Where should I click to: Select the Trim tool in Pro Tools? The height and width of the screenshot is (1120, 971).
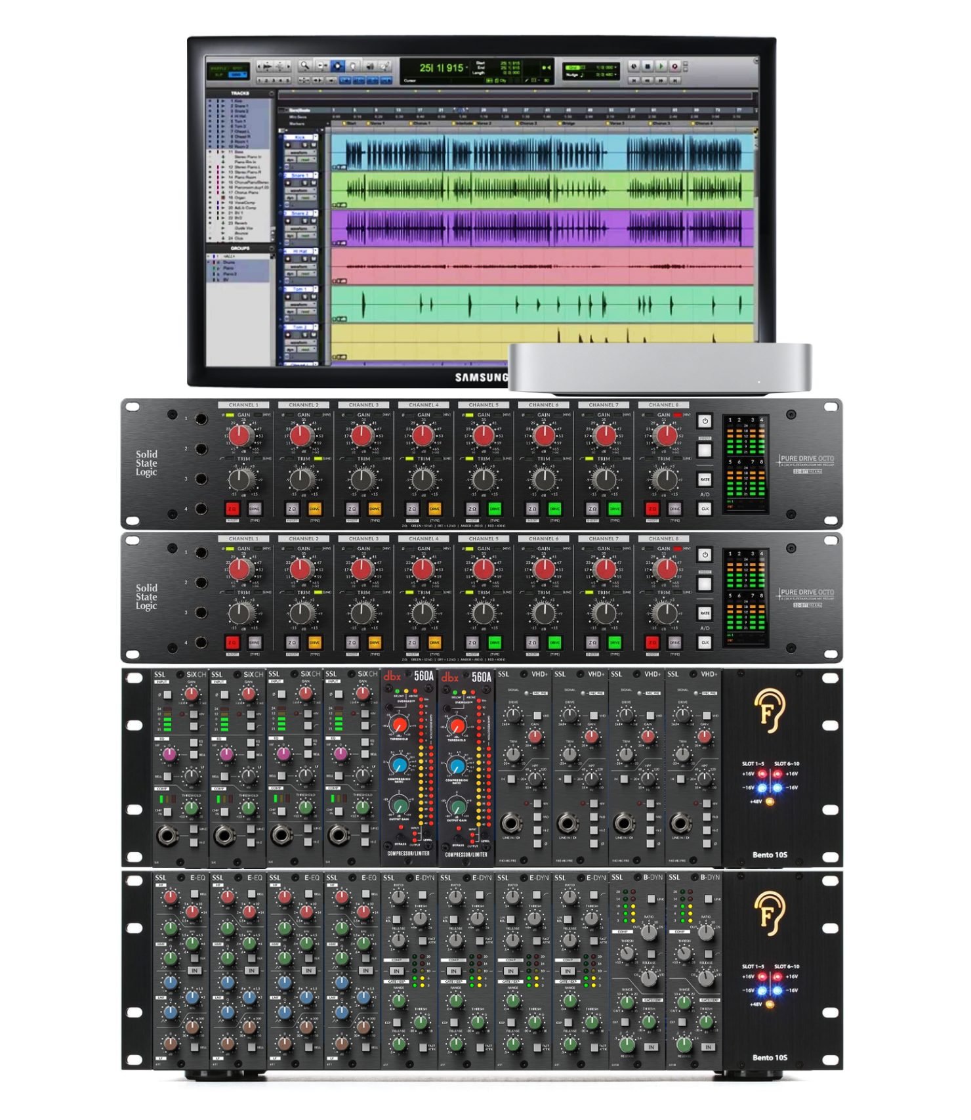tap(321, 66)
